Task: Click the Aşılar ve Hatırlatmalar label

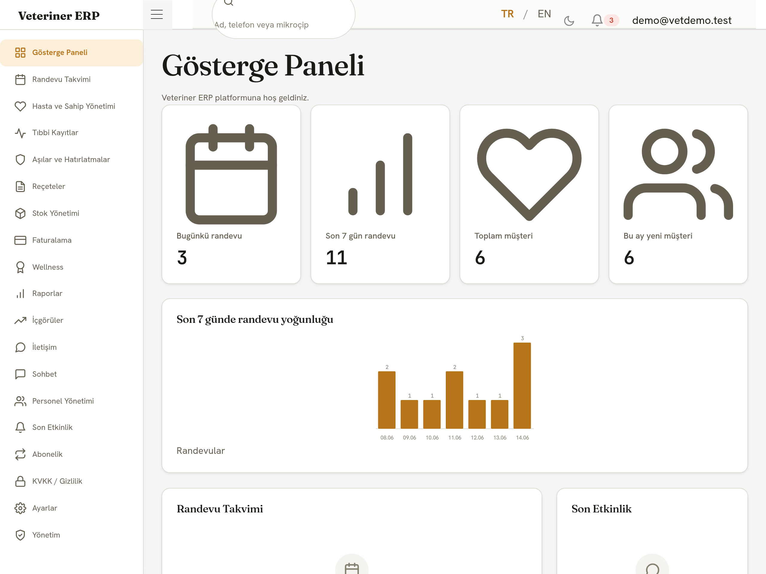Action: pos(71,160)
